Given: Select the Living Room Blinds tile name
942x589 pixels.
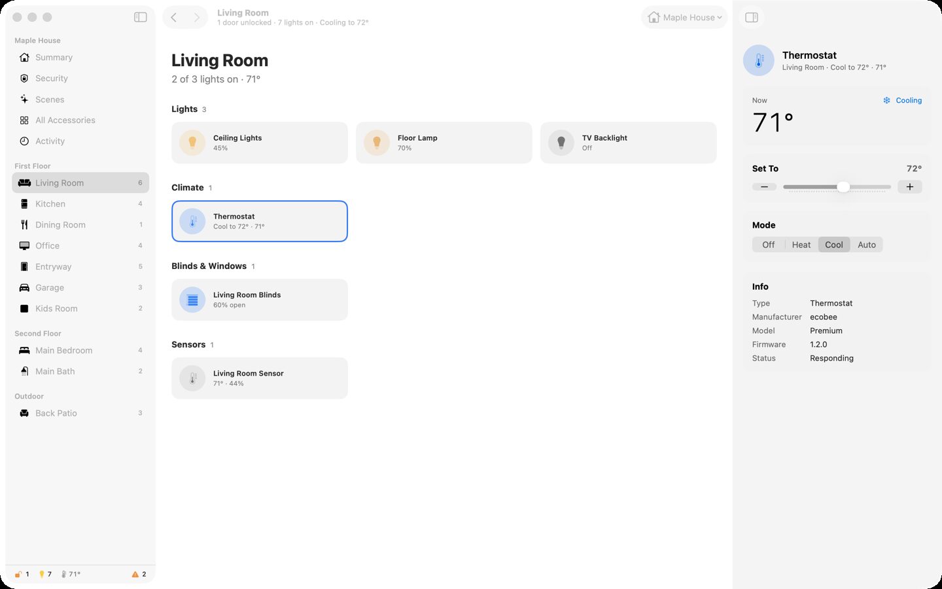Looking at the screenshot, I should click(247, 295).
